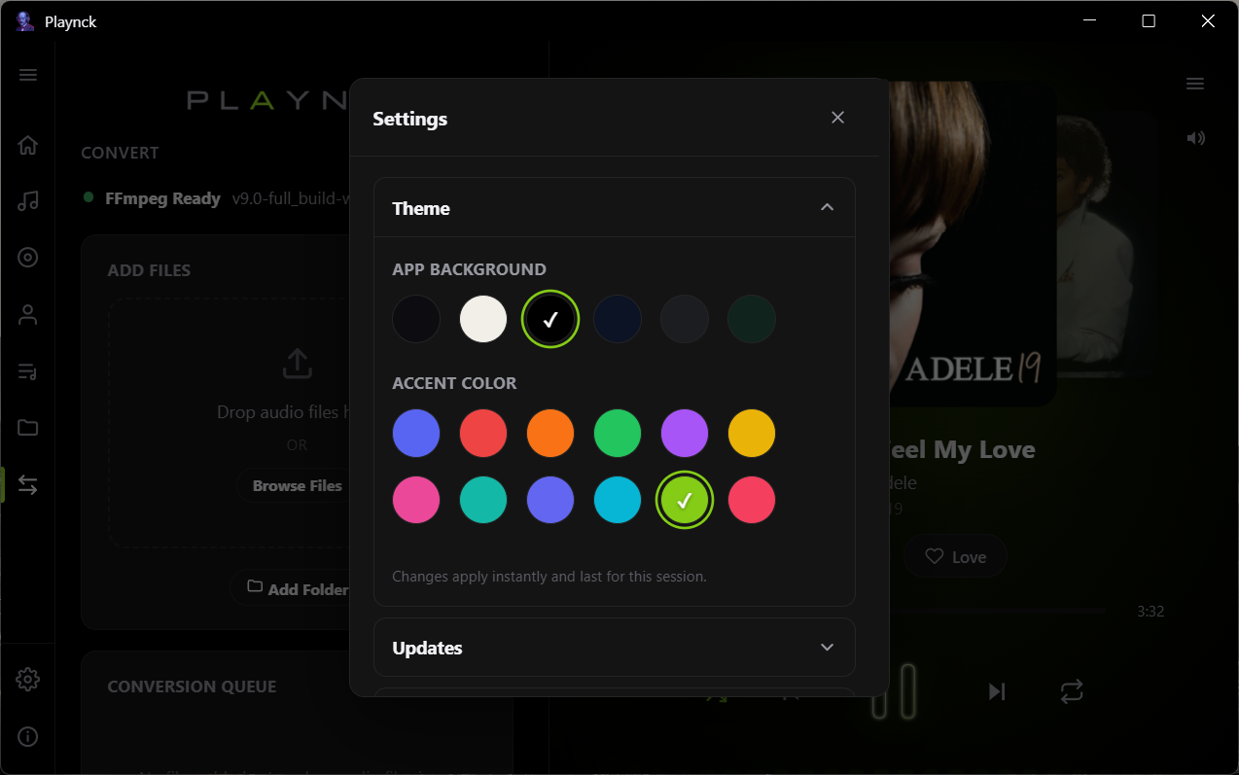
Task: Click the volume speaker icon
Action: click(x=1195, y=138)
